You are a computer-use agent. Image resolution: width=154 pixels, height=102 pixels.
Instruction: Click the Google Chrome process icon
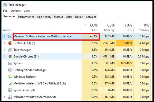pyautogui.click(x=10, y=57)
